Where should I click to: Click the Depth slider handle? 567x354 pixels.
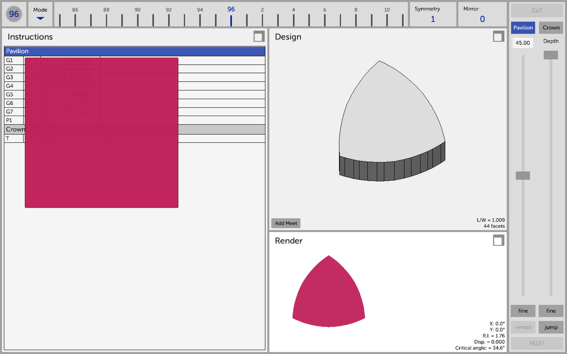tap(551, 55)
